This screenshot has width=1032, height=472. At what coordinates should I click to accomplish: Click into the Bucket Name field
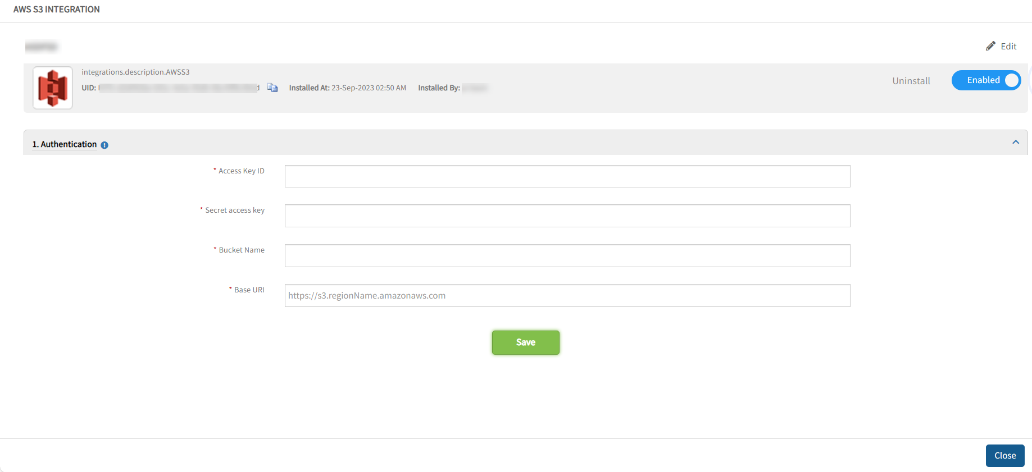click(567, 255)
